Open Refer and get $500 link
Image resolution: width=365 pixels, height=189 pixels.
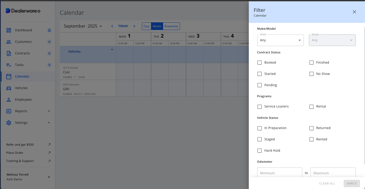(x=20, y=145)
